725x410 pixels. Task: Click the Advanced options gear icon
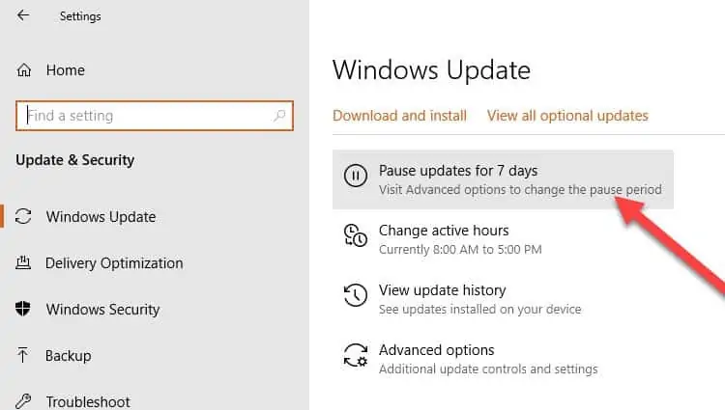click(356, 355)
